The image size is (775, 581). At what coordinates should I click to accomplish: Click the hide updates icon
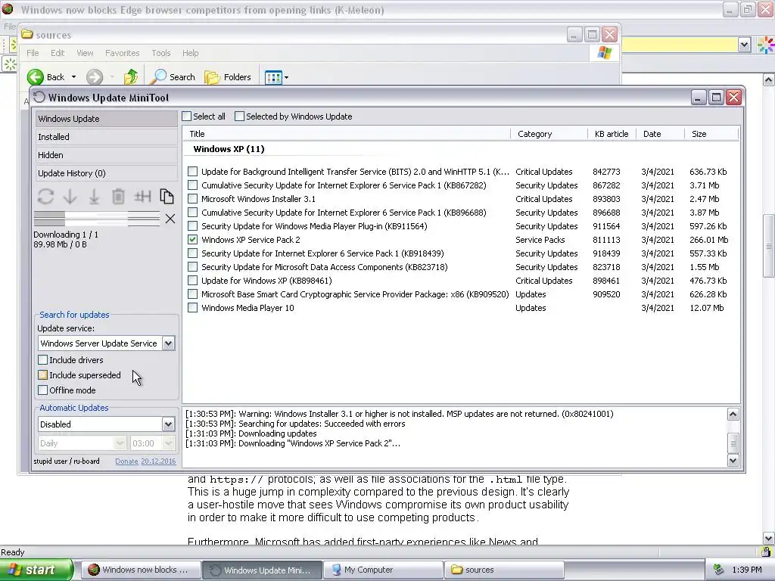tap(142, 196)
